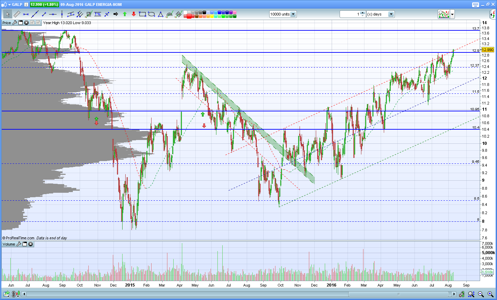Select the triangle drawing tool

click(160, 14)
